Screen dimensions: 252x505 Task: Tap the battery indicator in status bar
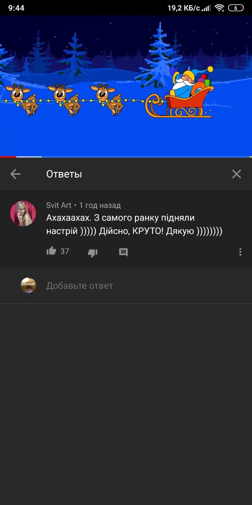(x=236, y=8)
